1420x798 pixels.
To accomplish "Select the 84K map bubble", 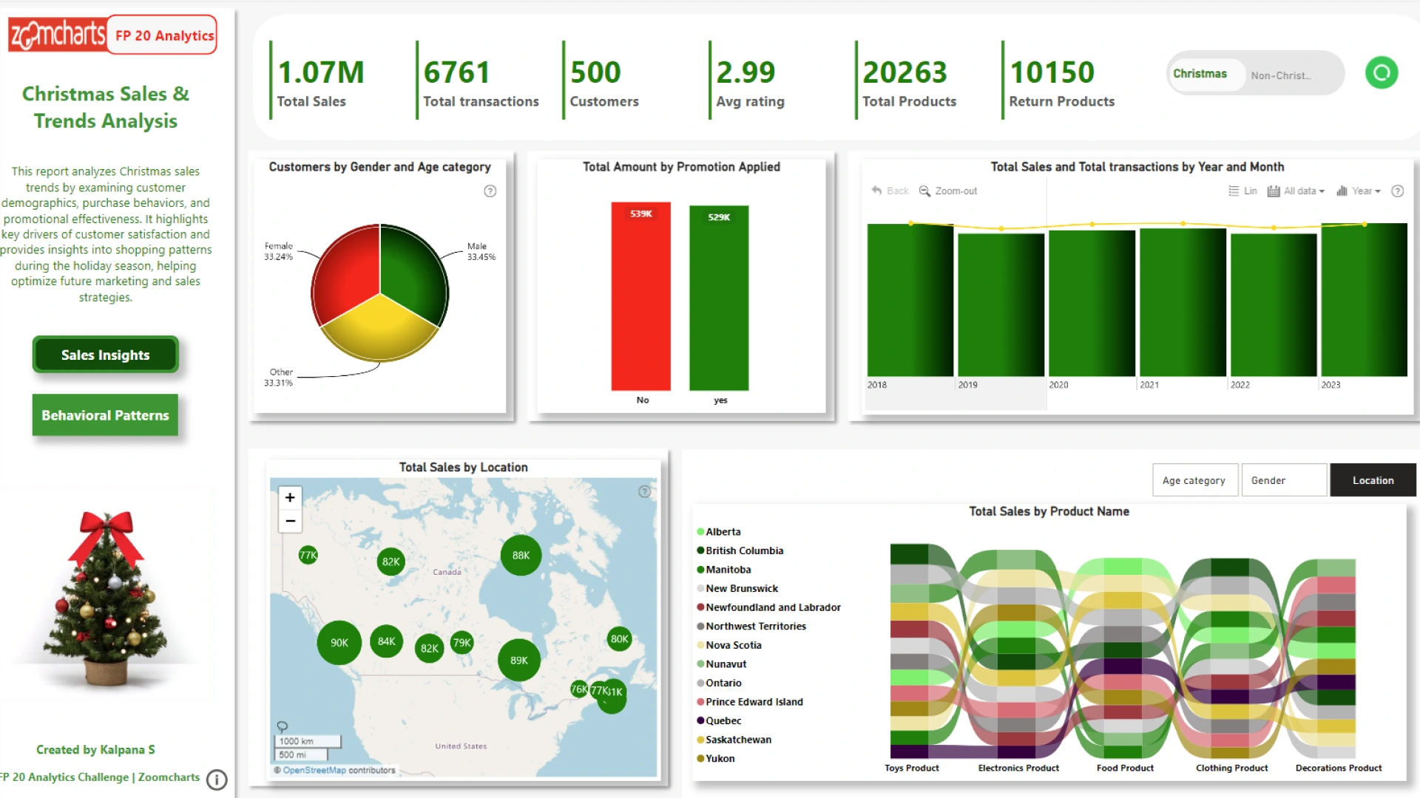I will [x=386, y=641].
